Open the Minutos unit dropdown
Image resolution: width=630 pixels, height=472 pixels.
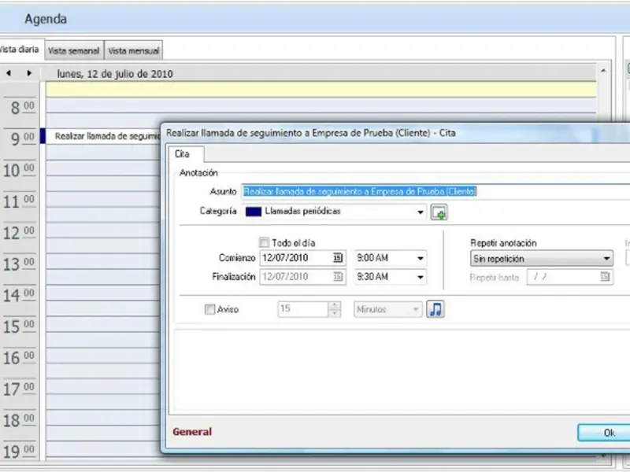pos(388,309)
